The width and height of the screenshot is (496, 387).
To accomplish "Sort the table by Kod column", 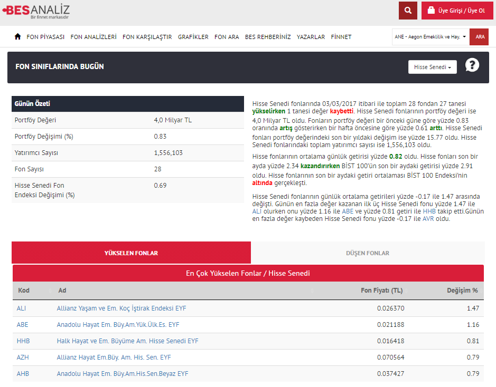I will pos(33,291).
